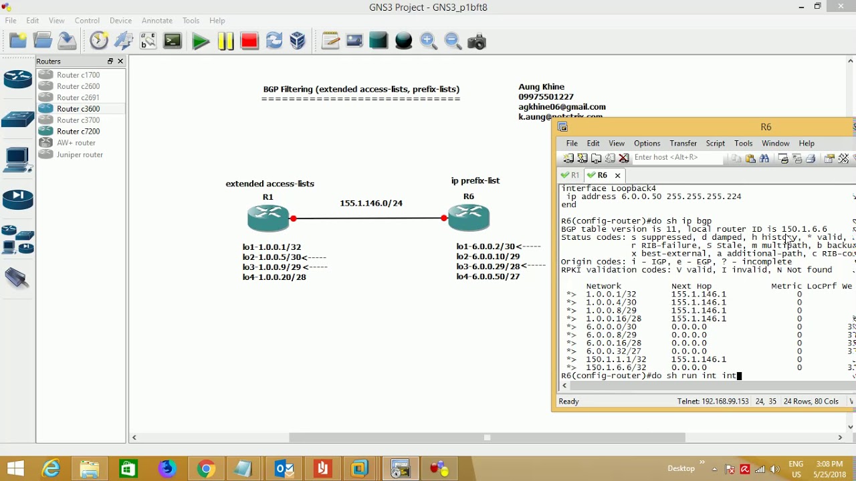The width and height of the screenshot is (856, 481).
Task: Open Internet Explorer from the taskbar
Action: [51, 469]
